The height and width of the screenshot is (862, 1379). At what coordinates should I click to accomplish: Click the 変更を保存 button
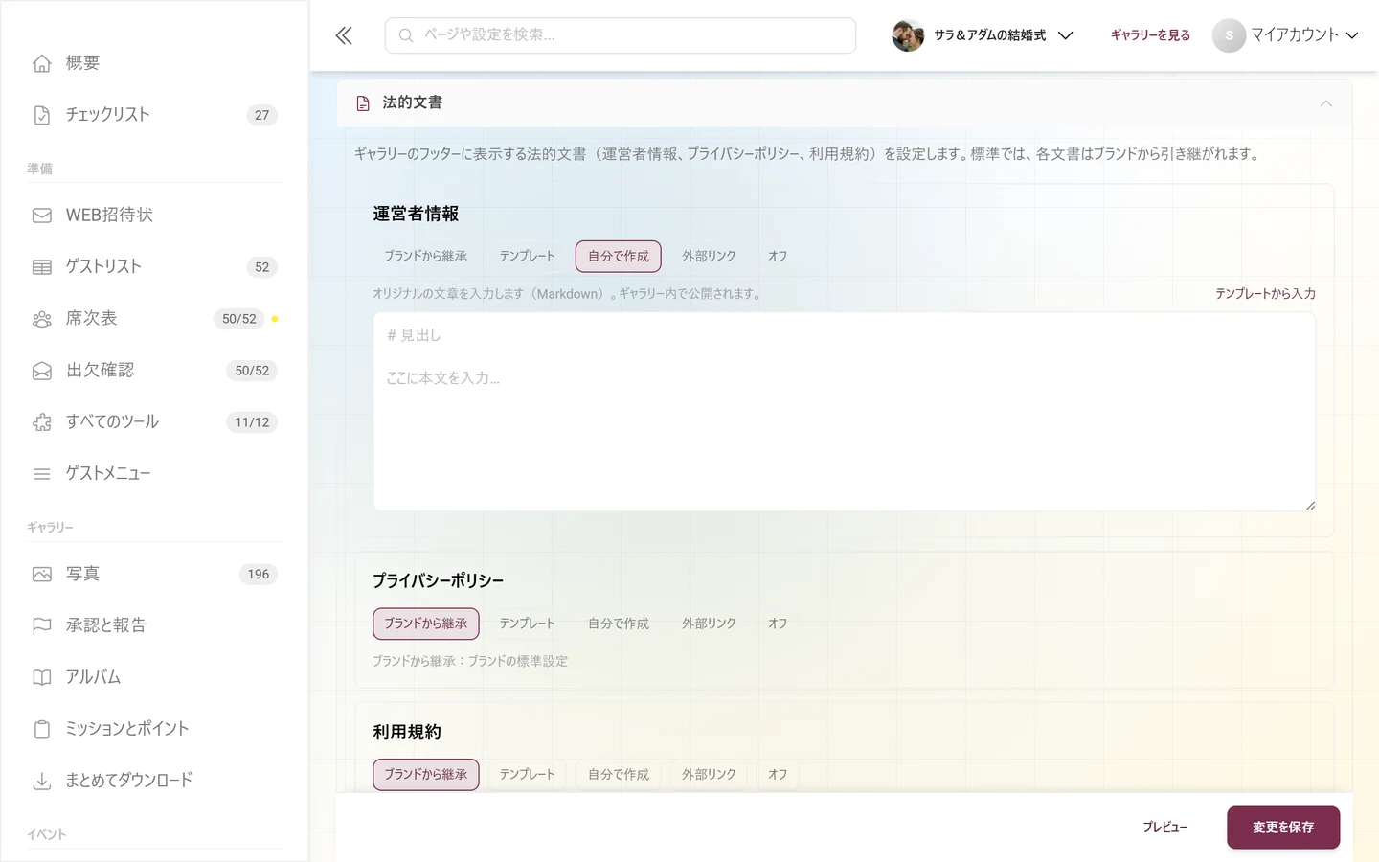1283,828
